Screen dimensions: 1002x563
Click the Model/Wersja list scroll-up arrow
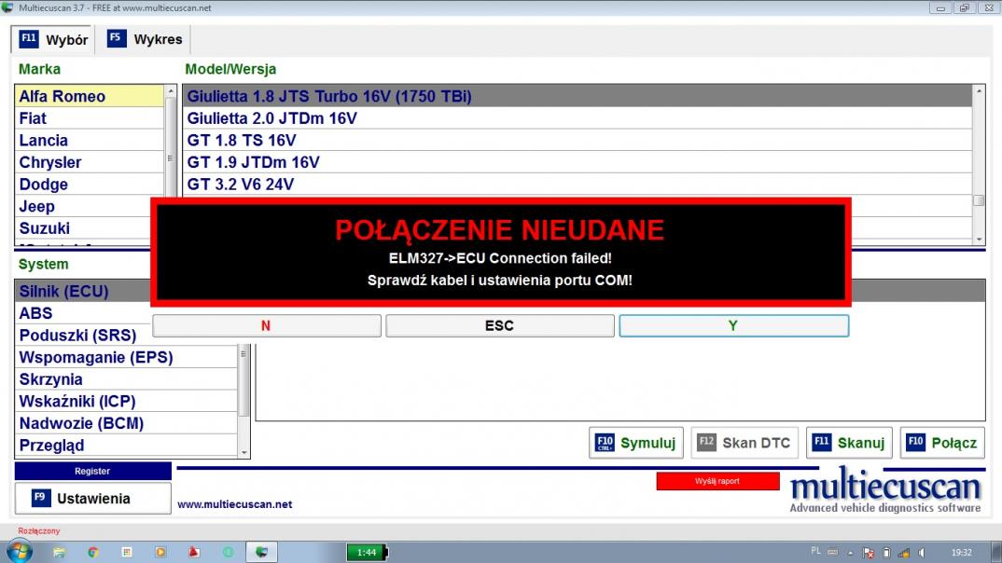click(x=979, y=91)
